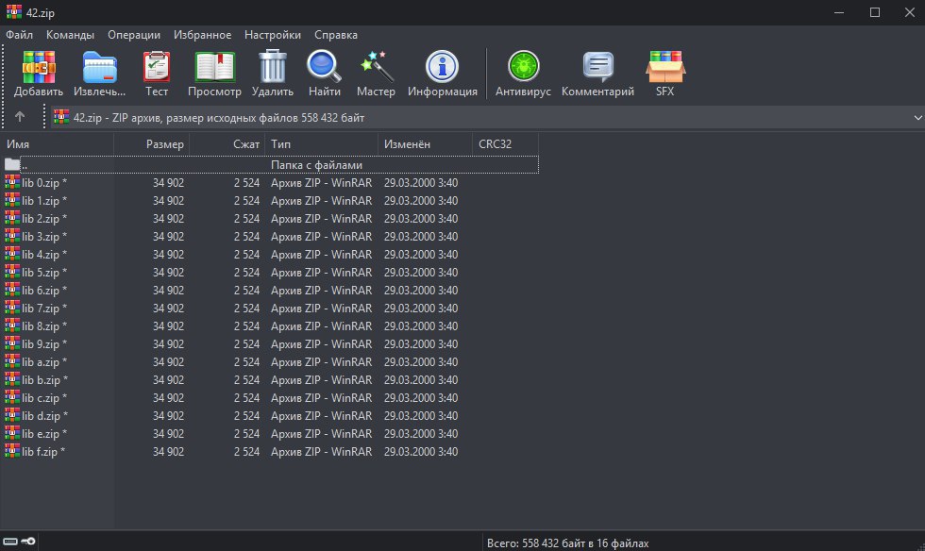This screenshot has height=551, width=925.
Task: Click the type cell of lib 7.zip
Action: [322, 308]
